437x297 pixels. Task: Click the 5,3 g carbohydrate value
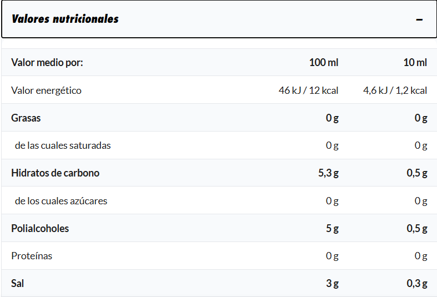[x=328, y=173]
